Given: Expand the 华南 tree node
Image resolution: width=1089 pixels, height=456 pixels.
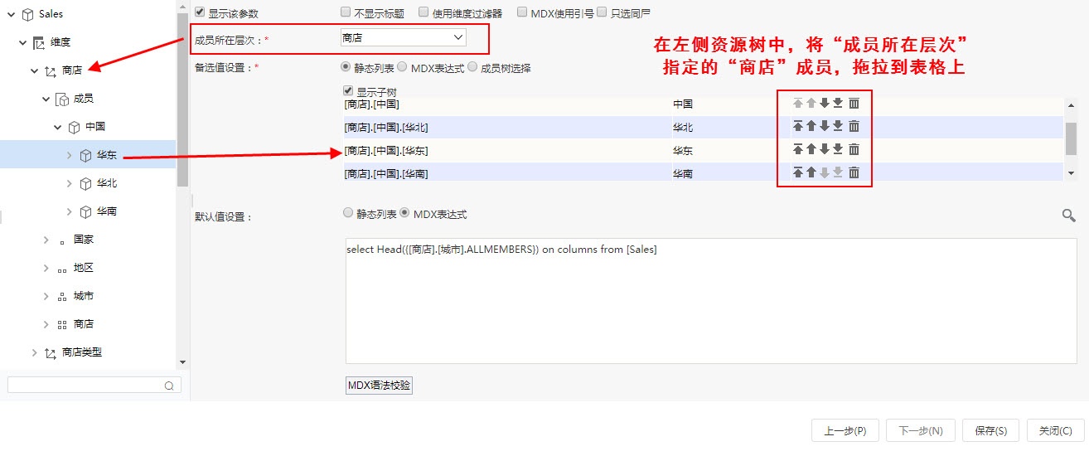Looking at the screenshot, I should [69, 211].
